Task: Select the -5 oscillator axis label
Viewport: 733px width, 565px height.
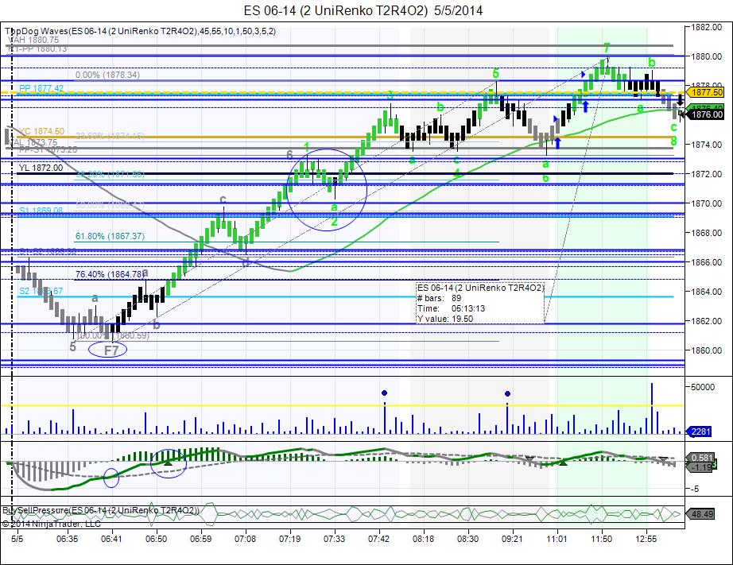Action: click(695, 489)
